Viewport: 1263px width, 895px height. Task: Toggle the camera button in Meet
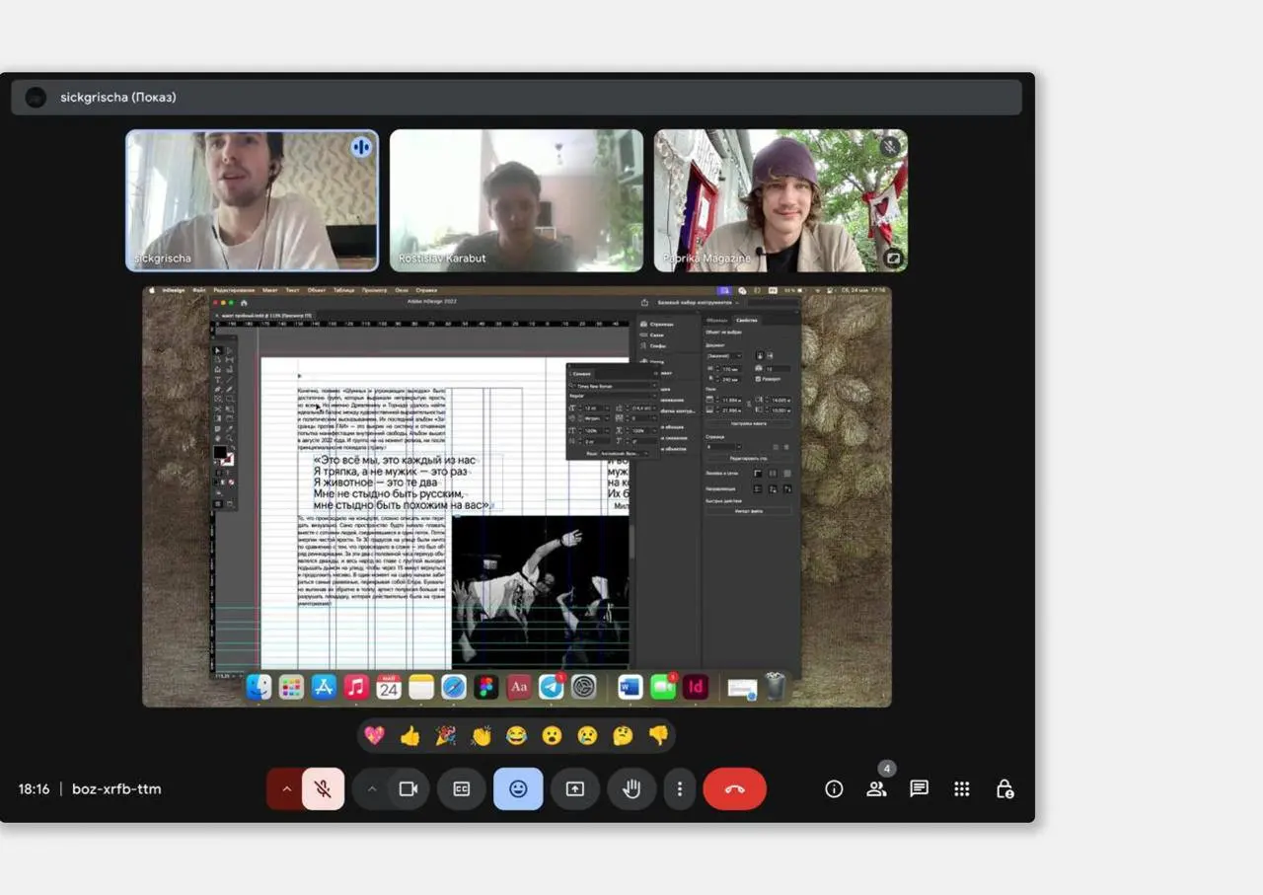coord(408,788)
